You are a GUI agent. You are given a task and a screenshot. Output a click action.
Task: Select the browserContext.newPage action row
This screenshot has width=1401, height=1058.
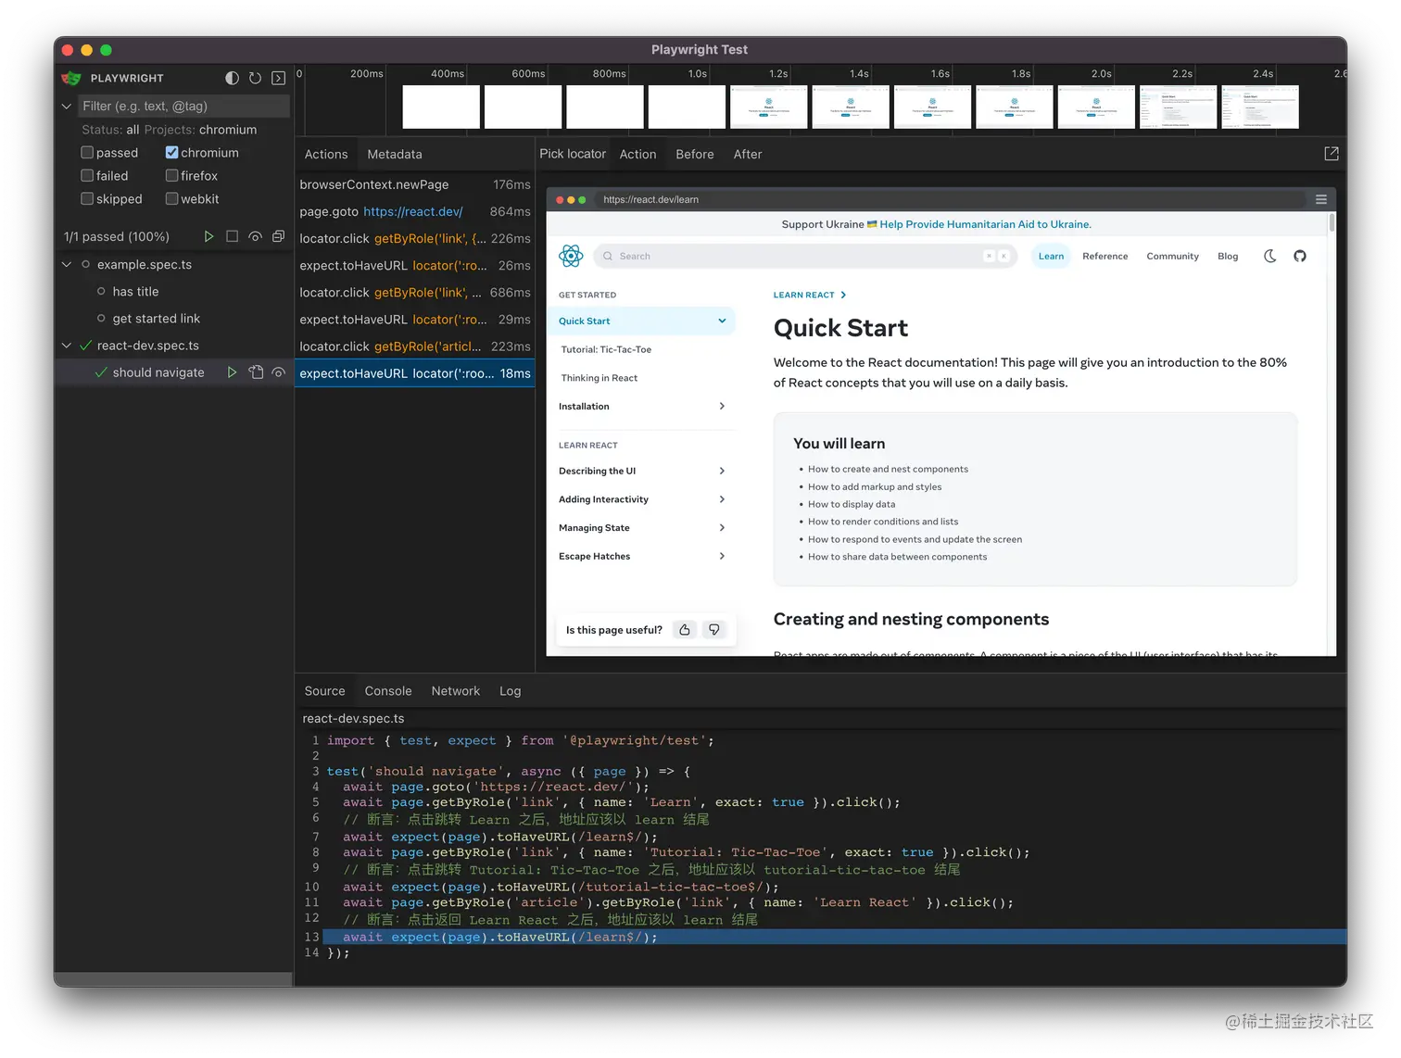pyautogui.click(x=414, y=185)
